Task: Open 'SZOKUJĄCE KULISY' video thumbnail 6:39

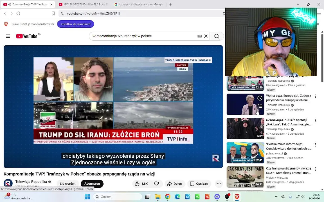Action: tap(246, 128)
